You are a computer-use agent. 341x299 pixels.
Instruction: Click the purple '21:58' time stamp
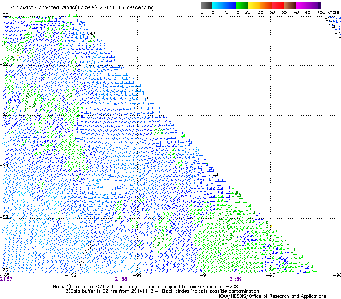pos(121,279)
